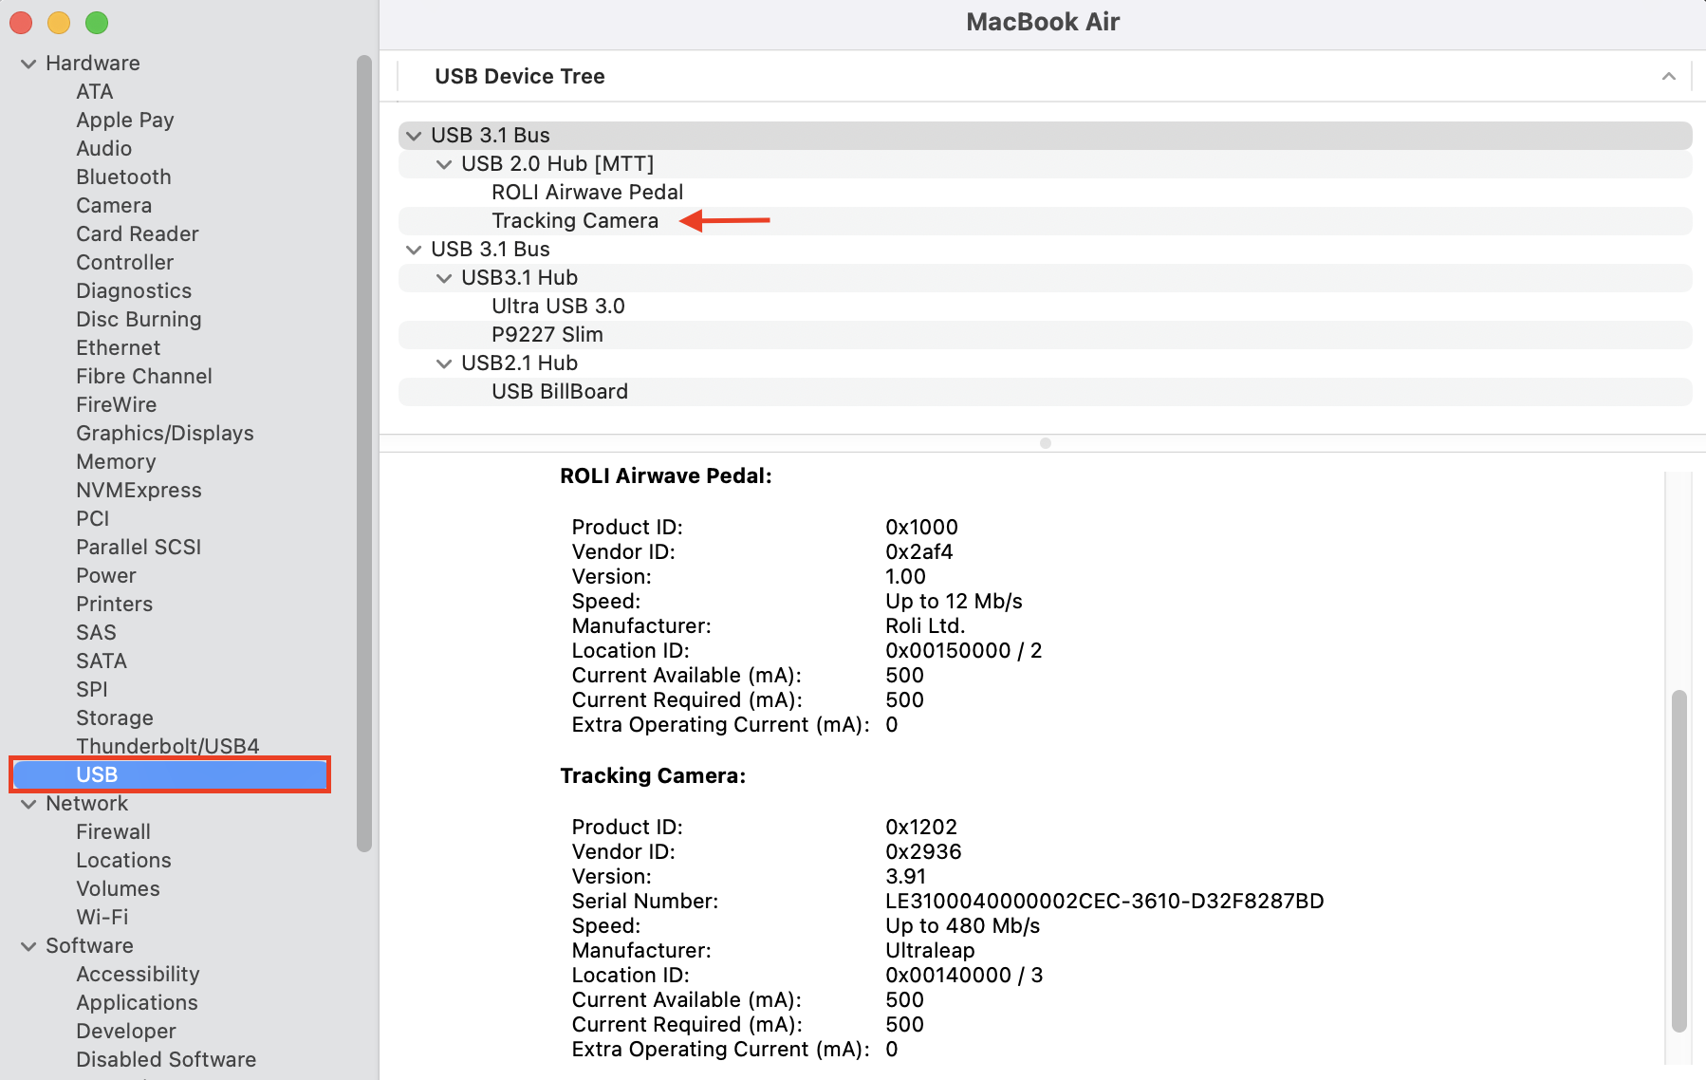Open Disc Burning in sidebar
Screen dimensions: 1706x1080
pyautogui.click(x=139, y=319)
